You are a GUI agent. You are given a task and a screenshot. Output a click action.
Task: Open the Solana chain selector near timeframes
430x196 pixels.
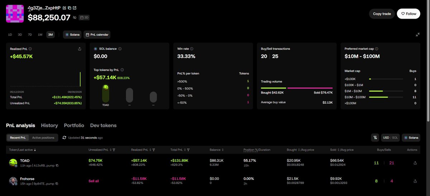point(72,35)
